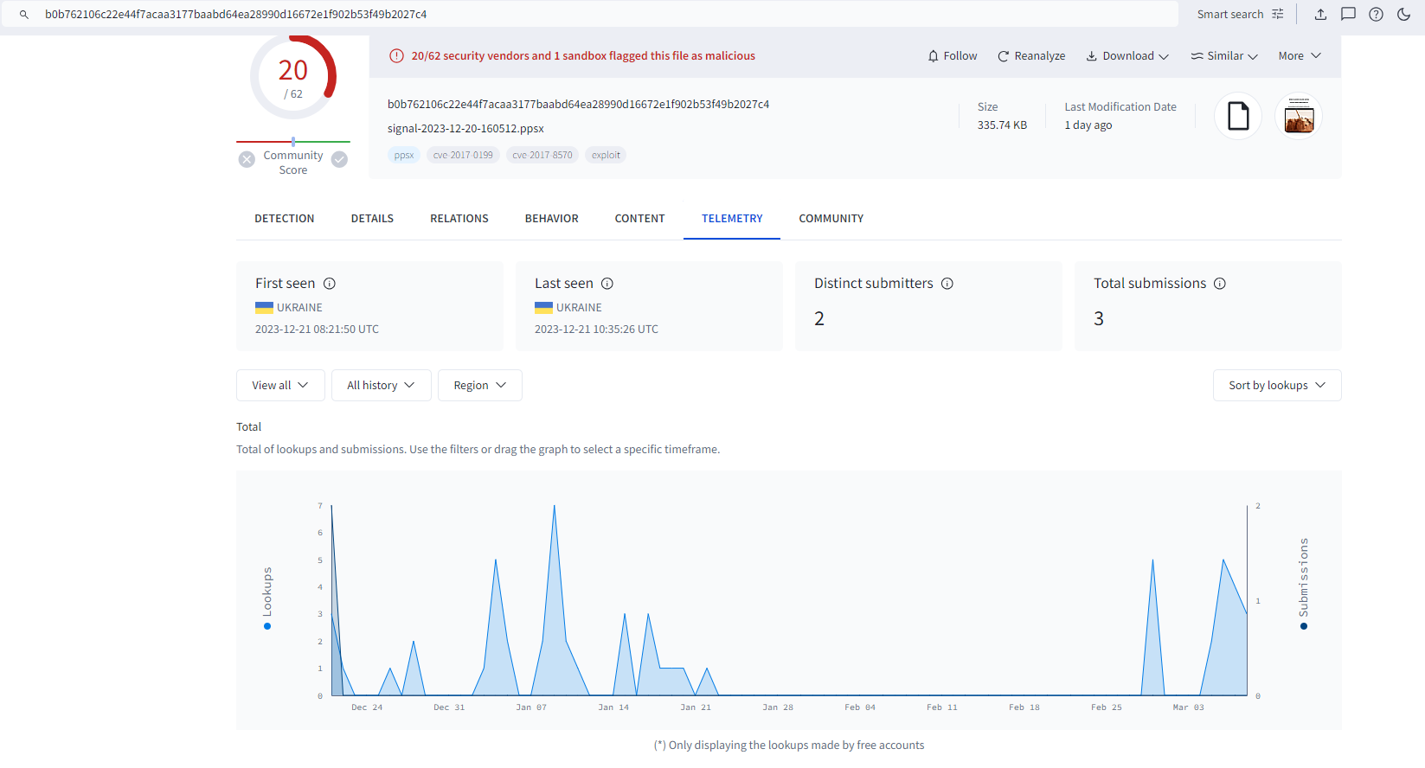The height and width of the screenshot is (768, 1425).
Task: Switch to the COMMUNITY tab
Action: tap(831, 219)
